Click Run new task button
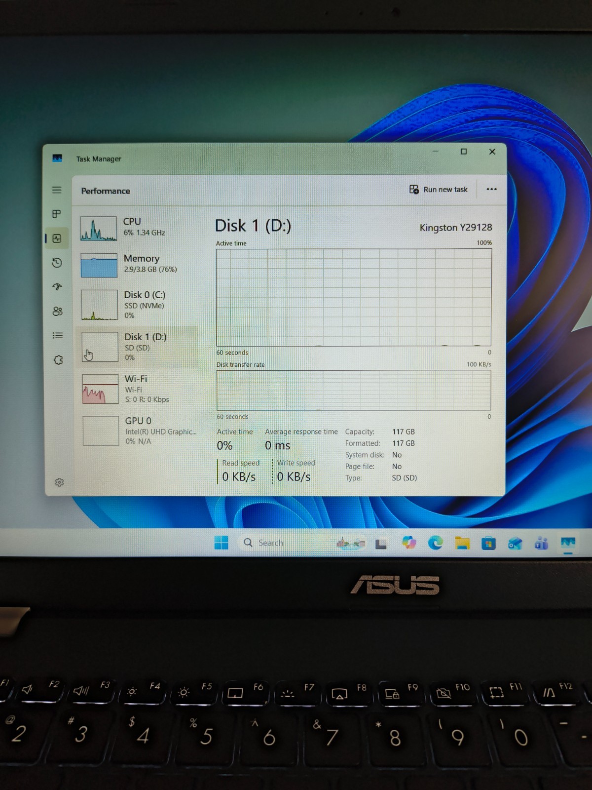Viewport: 592px width, 790px height. [x=438, y=190]
